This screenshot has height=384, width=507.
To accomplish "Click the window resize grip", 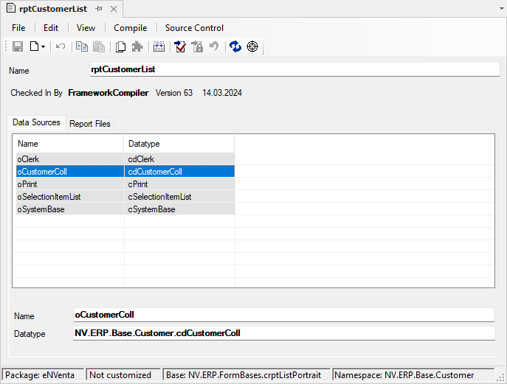I will point(500,377).
